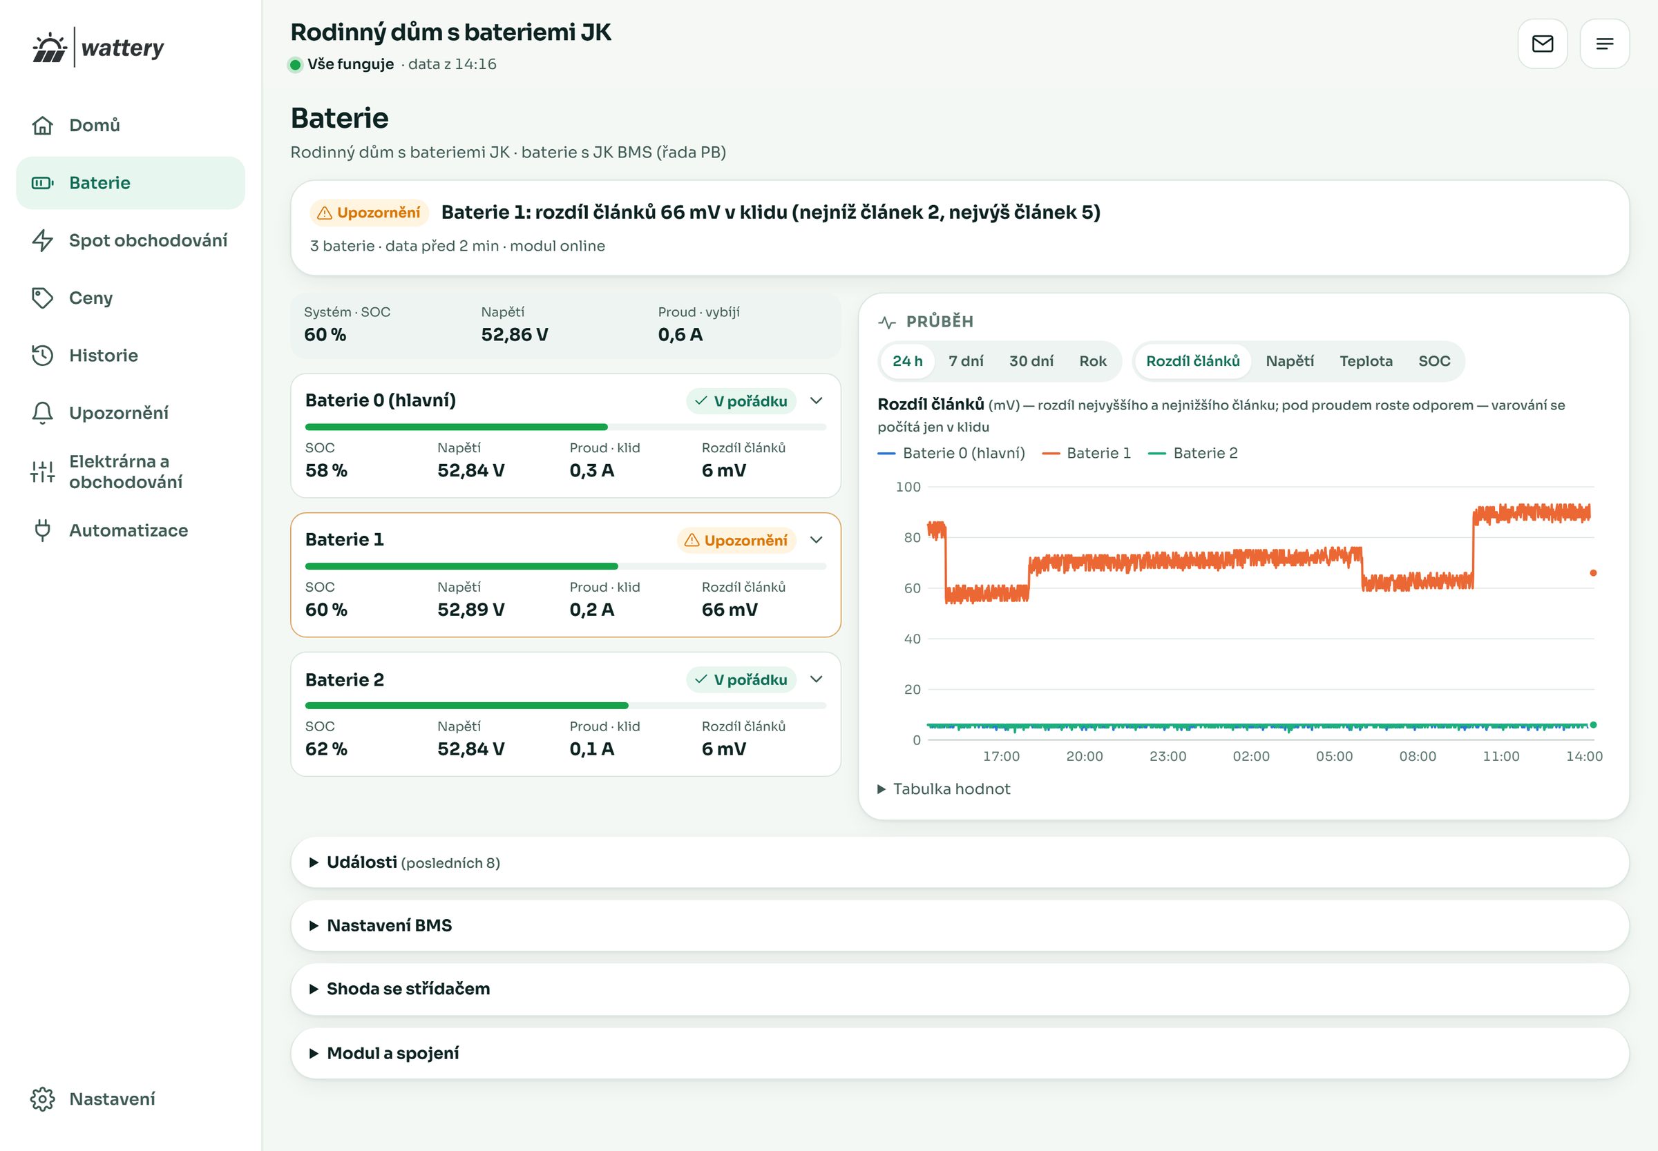Viewport: 1658px width, 1151px height.
Task: Switch chart to SOC tab
Action: [1433, 361]
